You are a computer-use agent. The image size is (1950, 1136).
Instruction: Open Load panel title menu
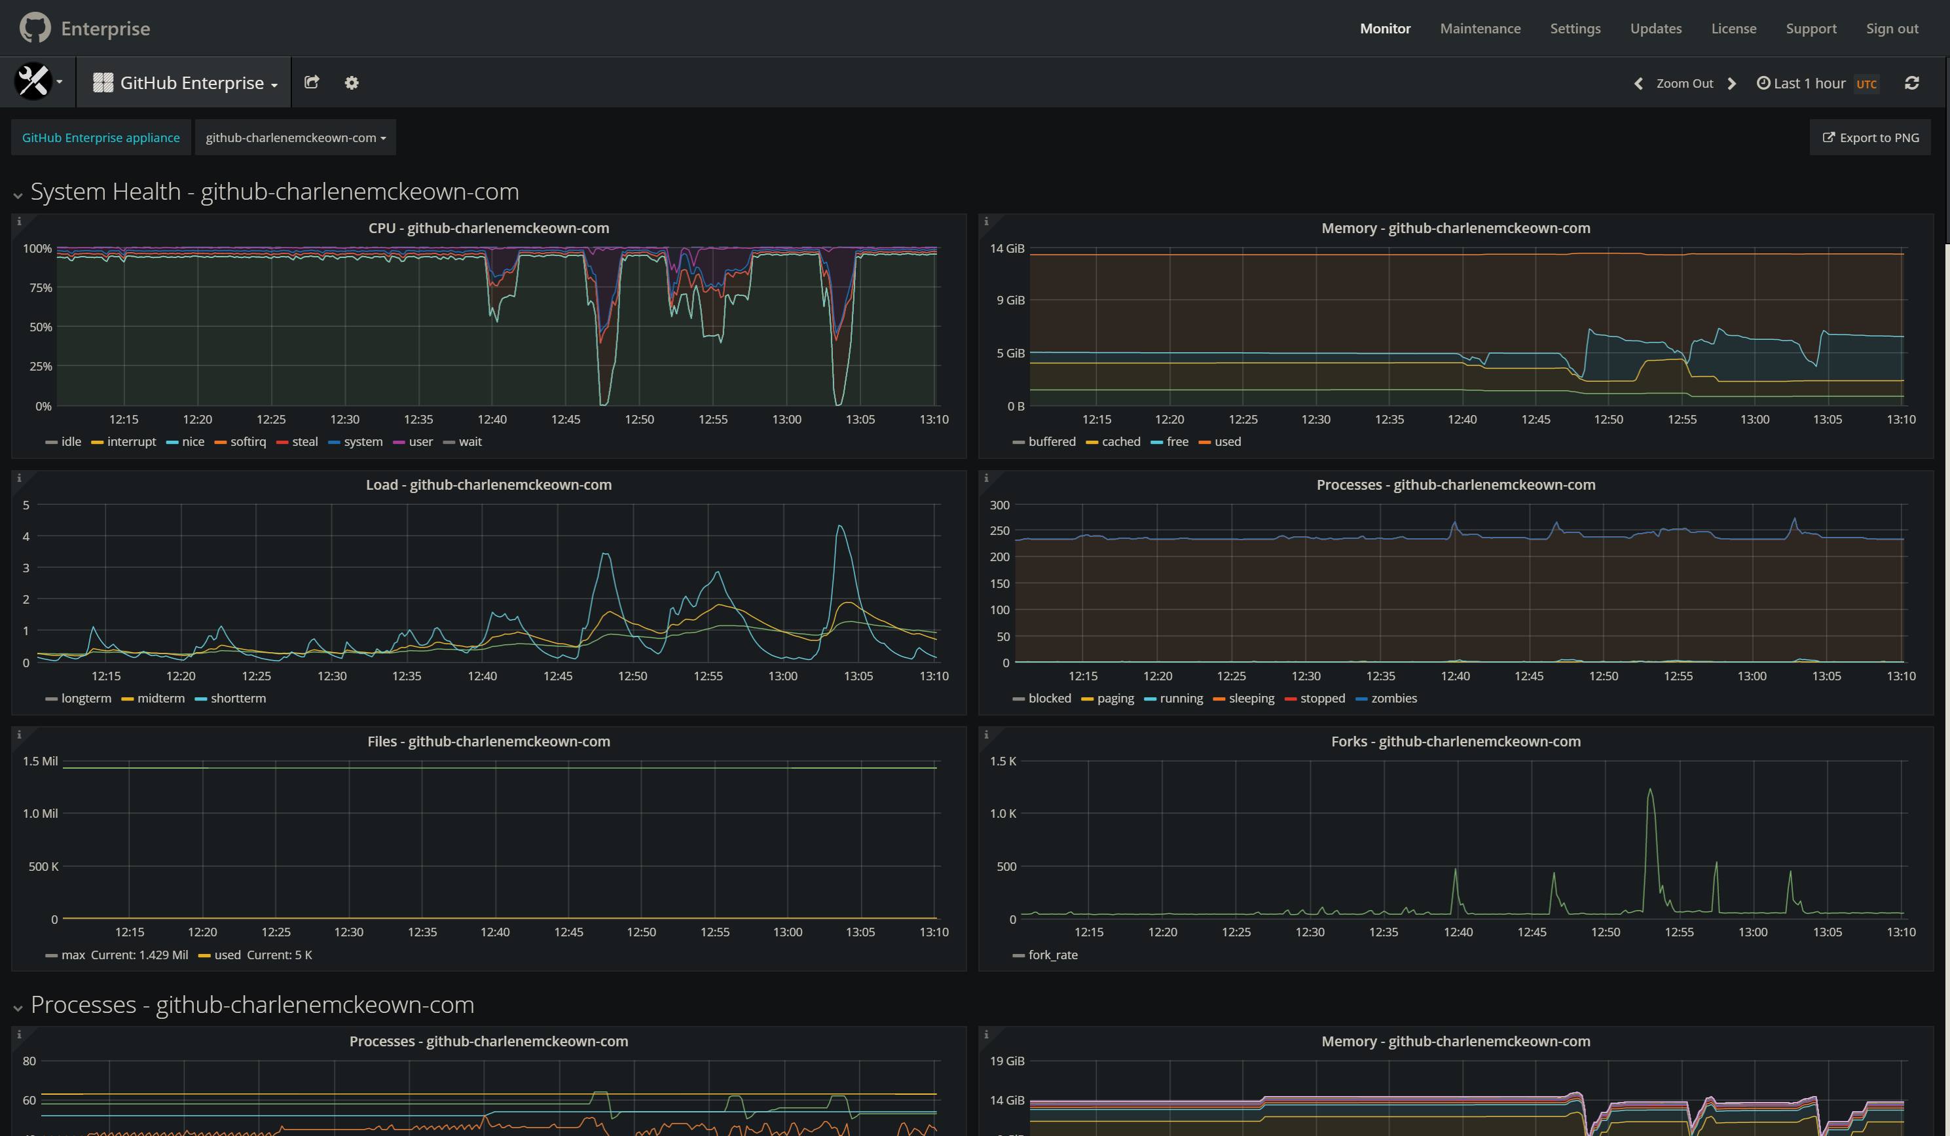point(488,485)
